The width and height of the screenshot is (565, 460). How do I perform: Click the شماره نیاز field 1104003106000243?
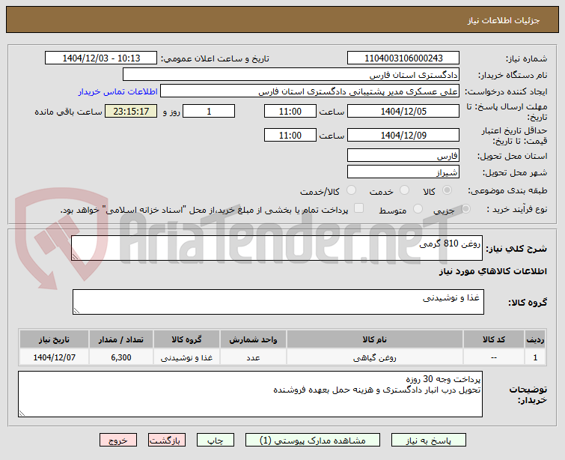click(x=403, y=58)
